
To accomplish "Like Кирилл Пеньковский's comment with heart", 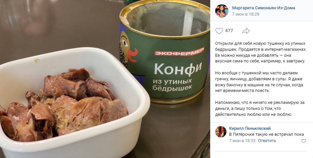I will 303,141.
